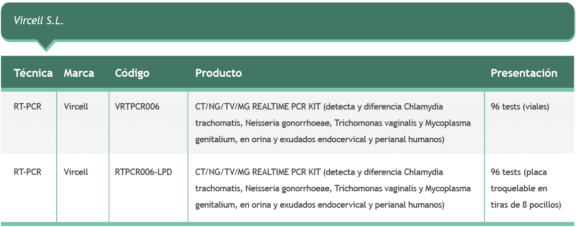The image size is (576, 227).
Task: Select Vircell brand in the second row
Action: click(76, 172)
